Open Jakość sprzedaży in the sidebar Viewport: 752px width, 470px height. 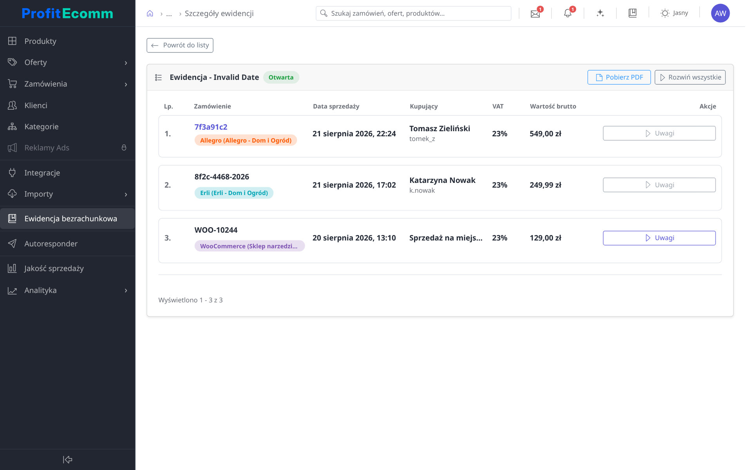pyautogui.click(x=67, y=268)
